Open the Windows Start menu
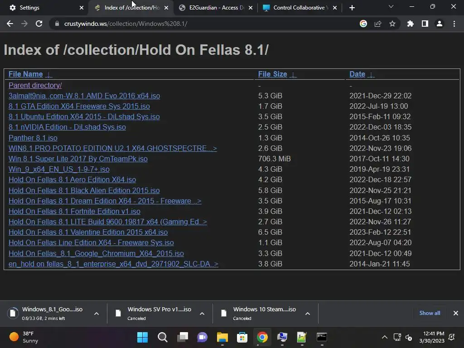 pyautogui.click(x=142, y=337)
